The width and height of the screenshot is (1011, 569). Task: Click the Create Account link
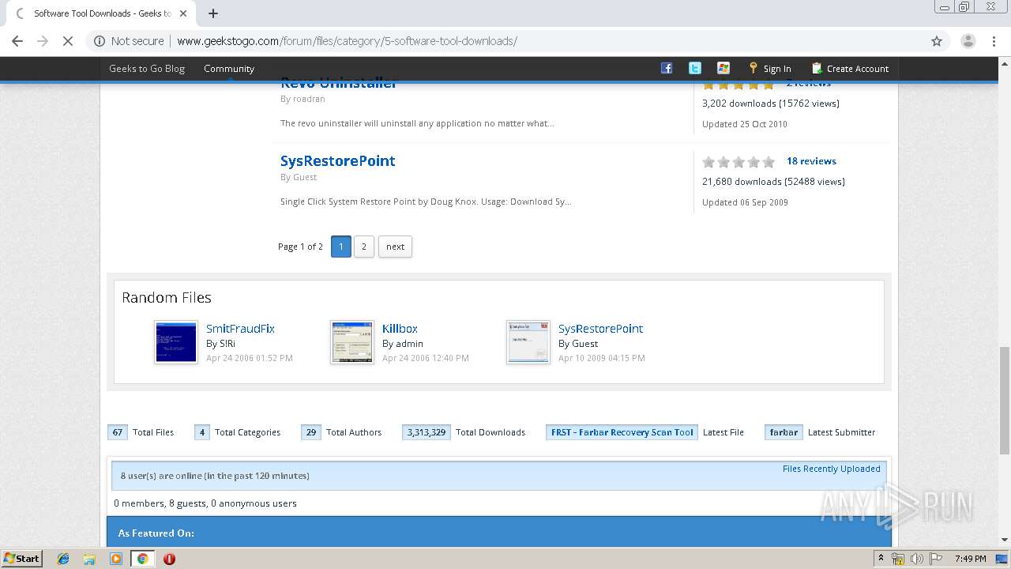[x=858, y=69]
